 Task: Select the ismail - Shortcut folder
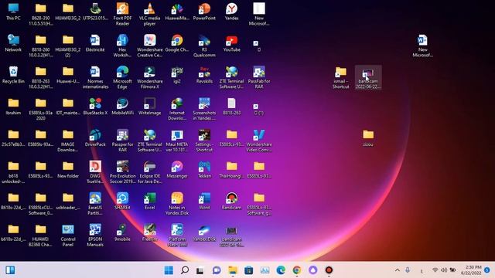[340, 77]
